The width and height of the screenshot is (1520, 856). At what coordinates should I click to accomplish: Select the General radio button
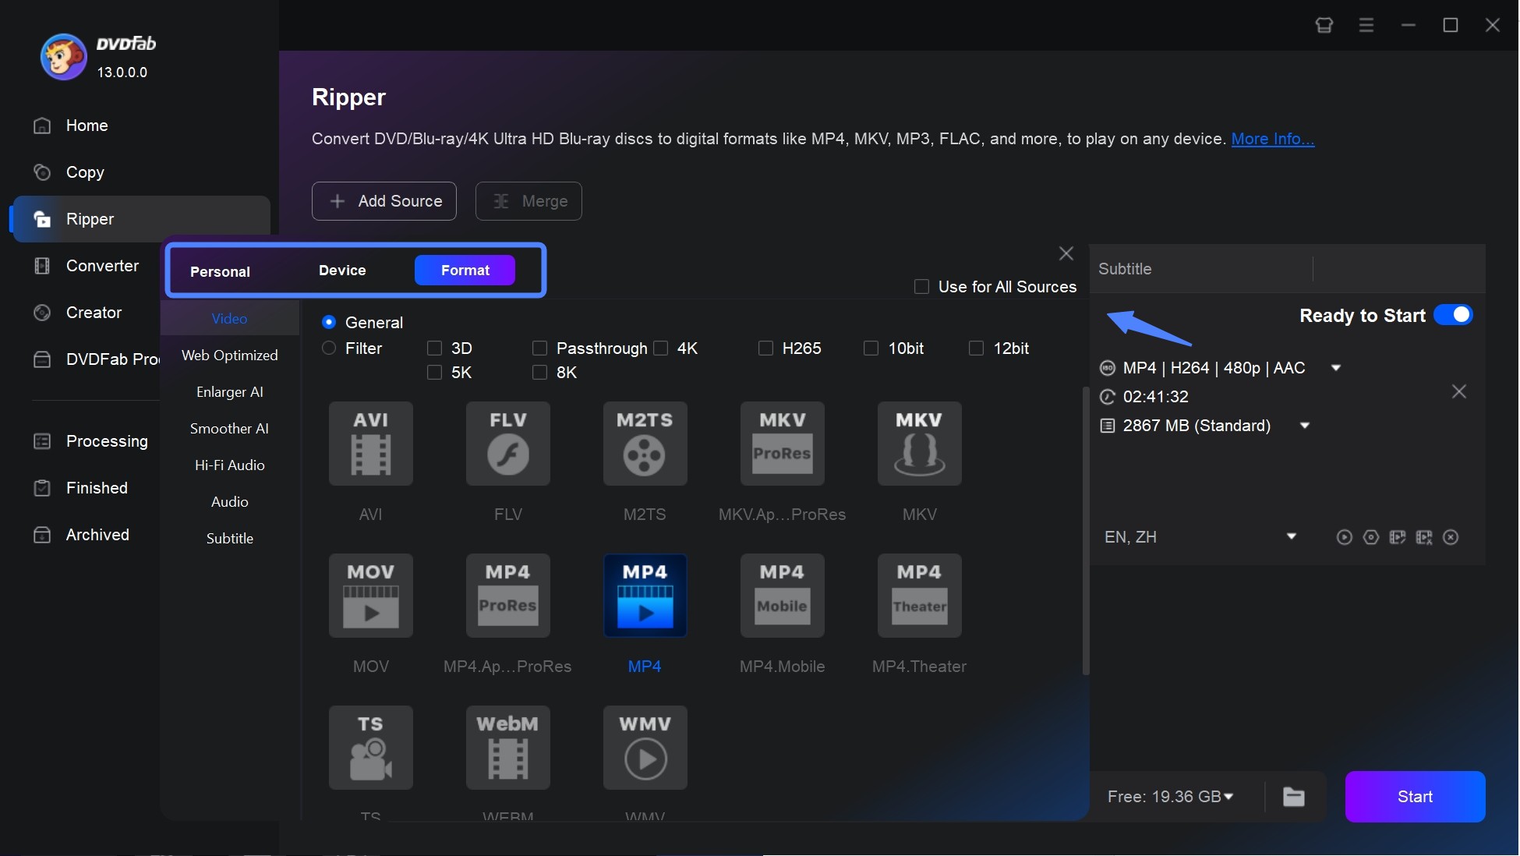329,321
